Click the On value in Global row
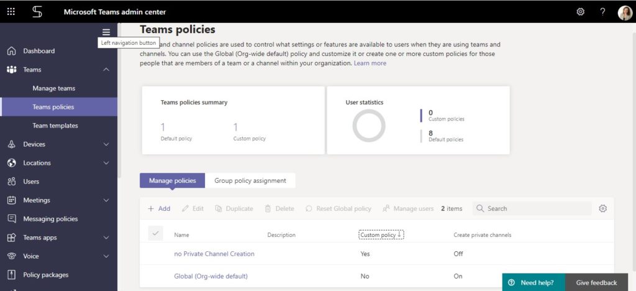636x291 pixels. pyautogui.click(x=458, y=276)
